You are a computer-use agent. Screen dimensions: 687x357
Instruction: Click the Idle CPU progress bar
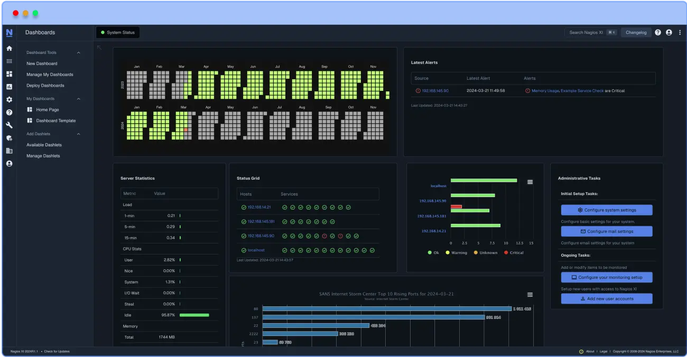[195, 315]
